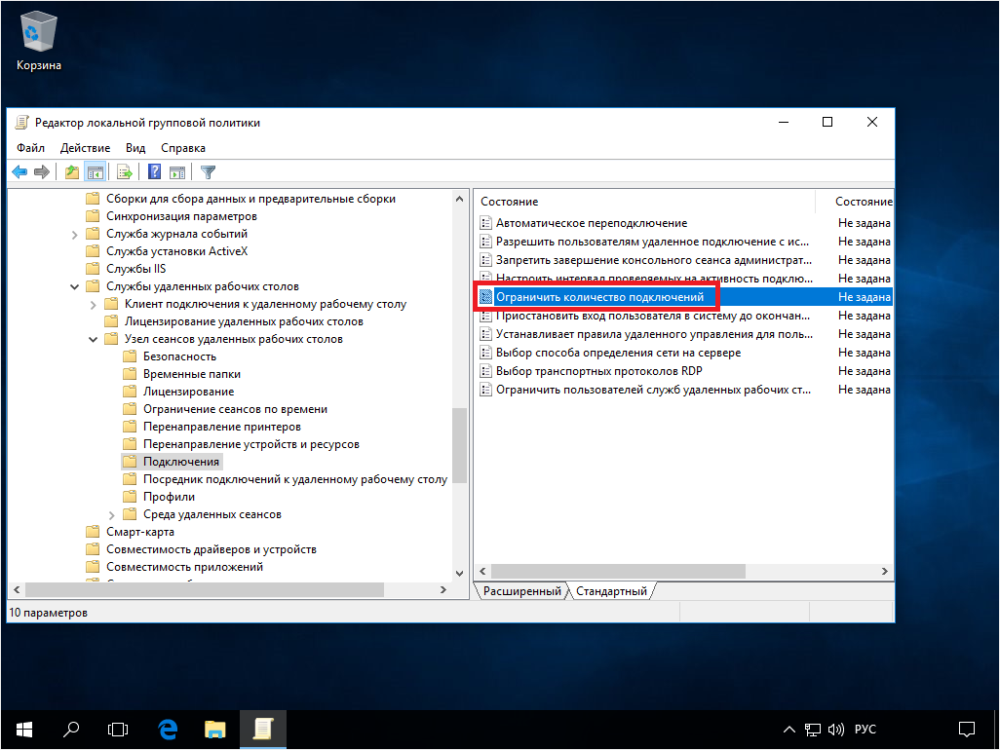Select the Автоматическое переподключение policy

click(x=591, y=223)
